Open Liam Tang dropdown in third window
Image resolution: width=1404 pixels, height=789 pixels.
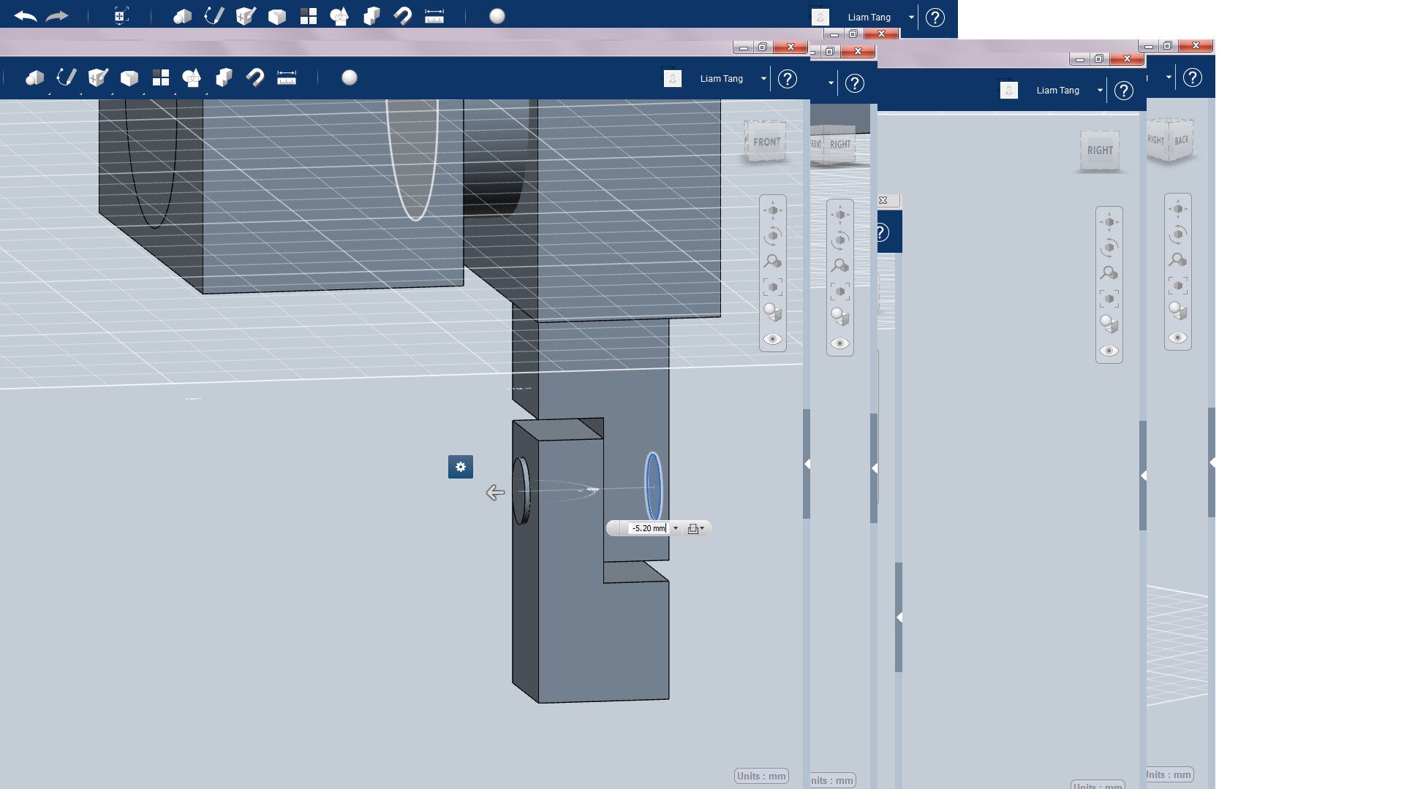[1100, 90]
